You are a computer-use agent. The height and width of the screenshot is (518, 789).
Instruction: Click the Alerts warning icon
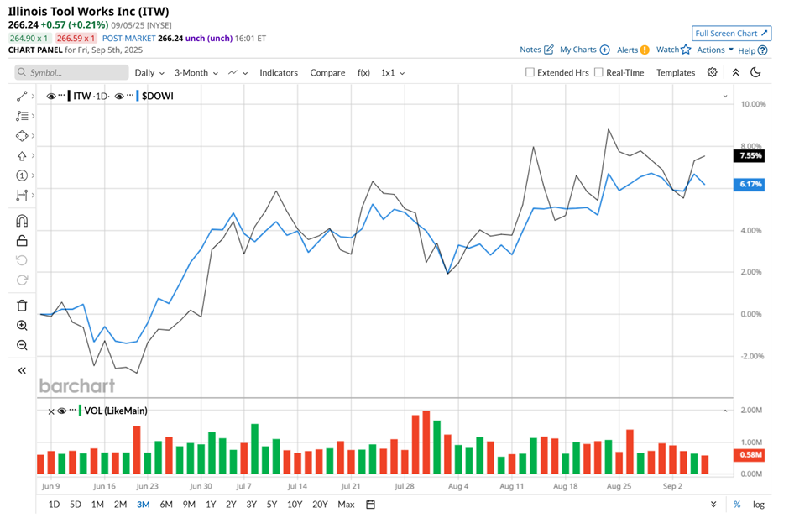pyautogui.click(x=645, y=50)
